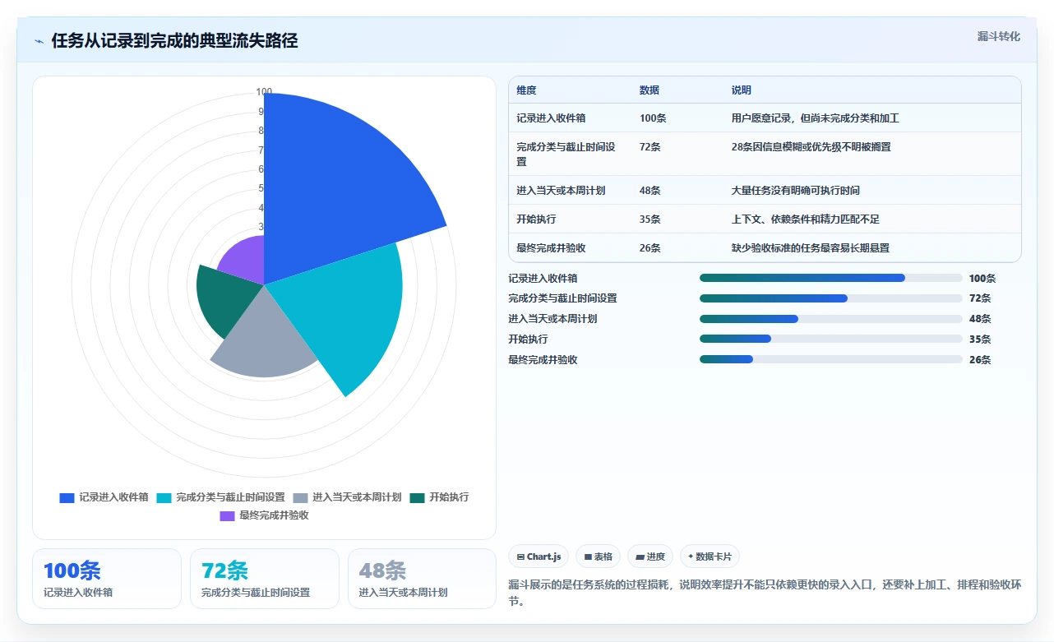
Task: Click the purple chart segment
Action: point(247,259)
